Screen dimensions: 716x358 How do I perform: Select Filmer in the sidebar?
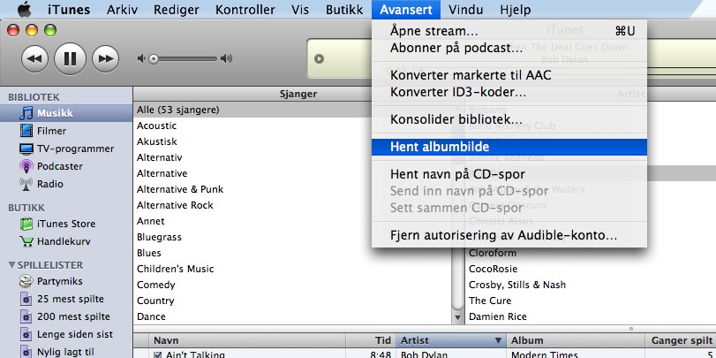[x=66, y=131]
